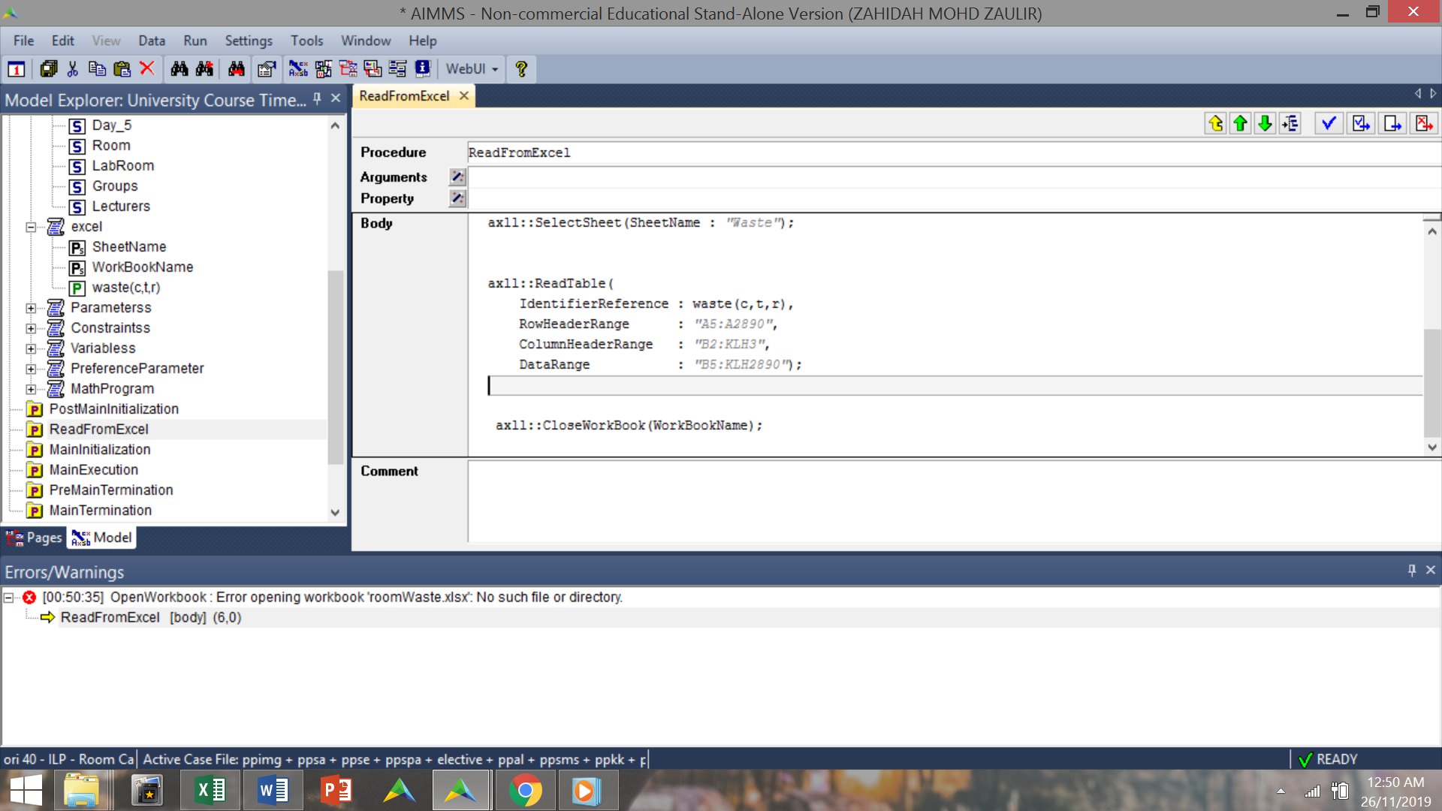Close the ReadFromExcel tab
The image size is (1442, 811).
[x=464, y=96]
